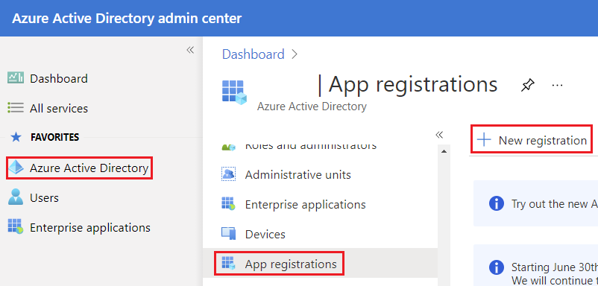Collapse the left navigation sidebar
Image resolution: width=598 pixels, height=286 pixels.
[190, 50]
